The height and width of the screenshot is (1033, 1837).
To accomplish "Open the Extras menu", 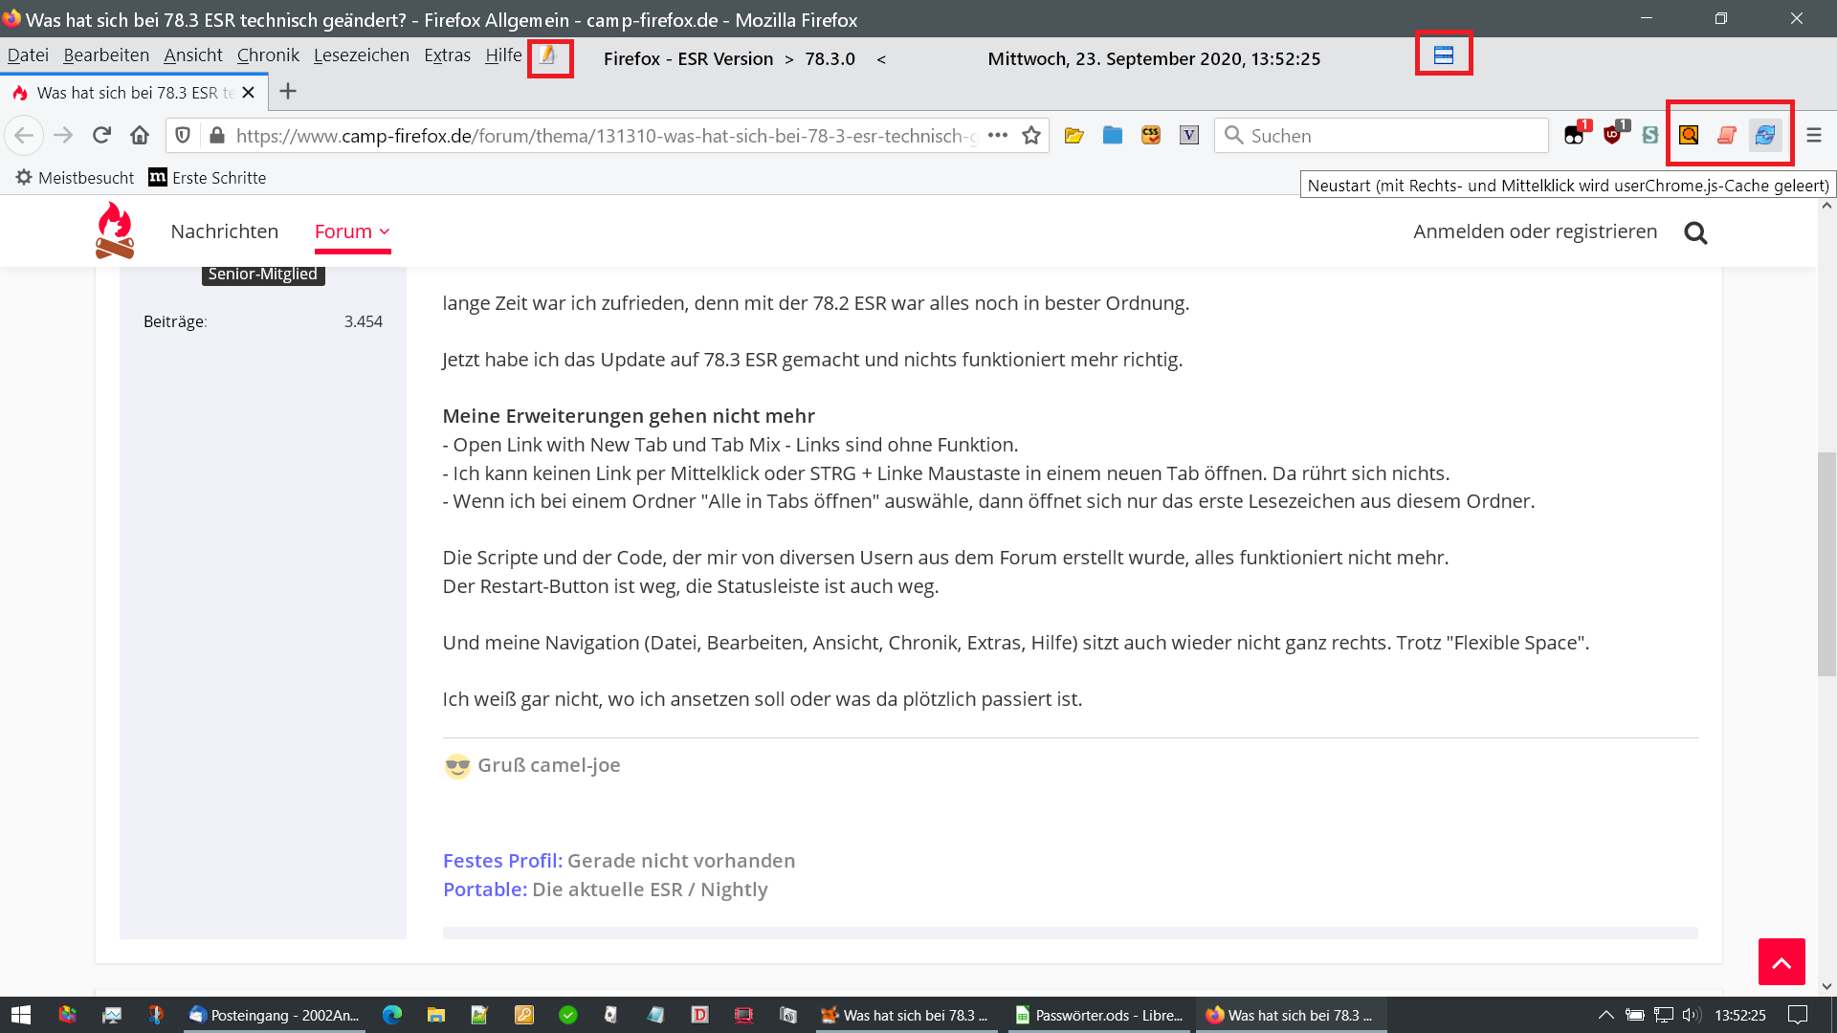I will 447,55.
